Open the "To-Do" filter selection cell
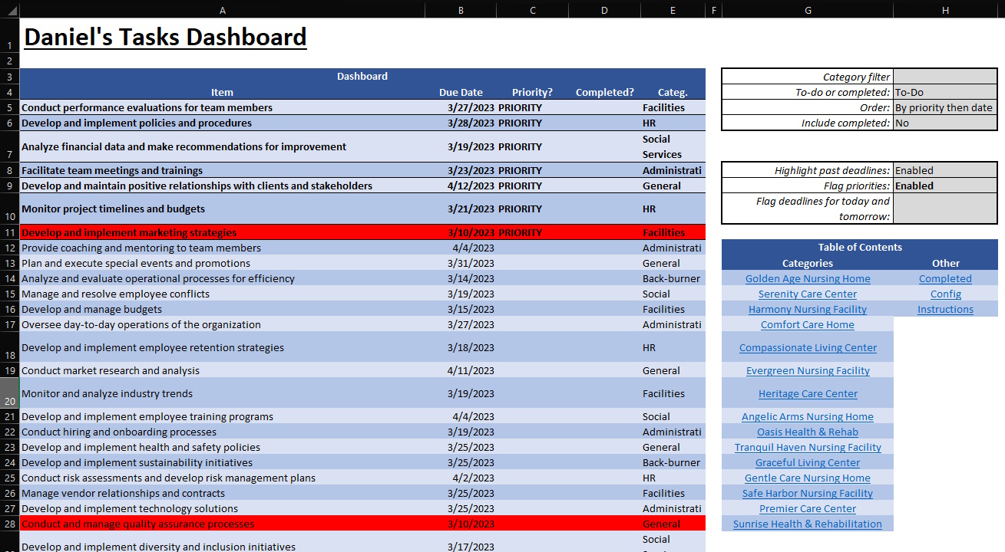This screenshot has height=552, width=1005. [945, 92]
